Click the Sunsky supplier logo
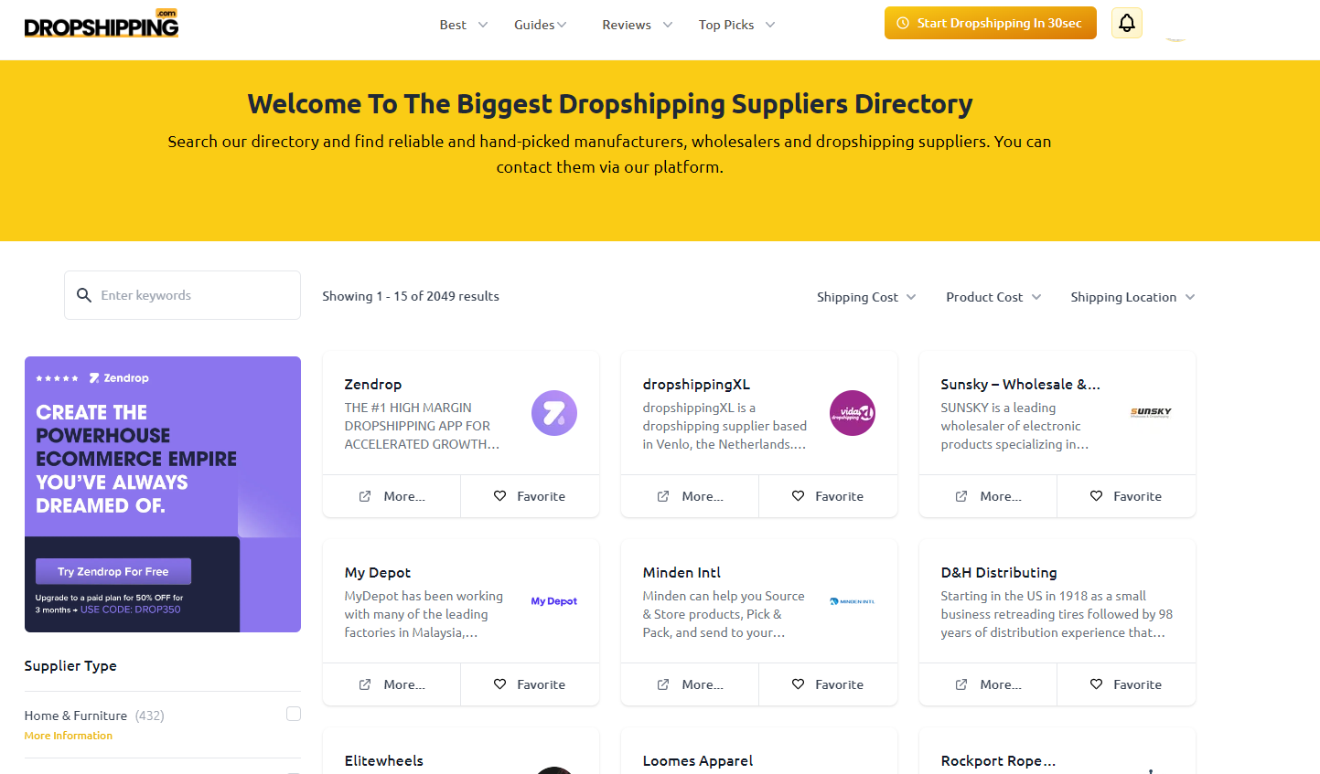 point(1151,412)
